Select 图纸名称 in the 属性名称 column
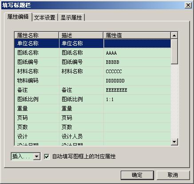 37,53
